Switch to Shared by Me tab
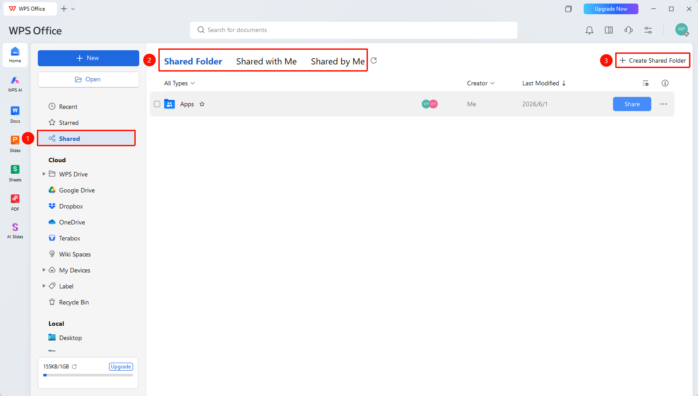 click(x=338, y=61)
